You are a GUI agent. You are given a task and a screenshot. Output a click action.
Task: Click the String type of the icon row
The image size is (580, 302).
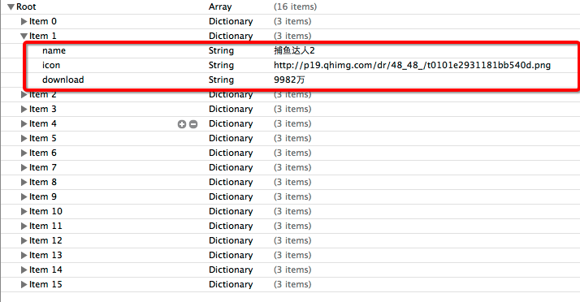[x=221, y=66]
